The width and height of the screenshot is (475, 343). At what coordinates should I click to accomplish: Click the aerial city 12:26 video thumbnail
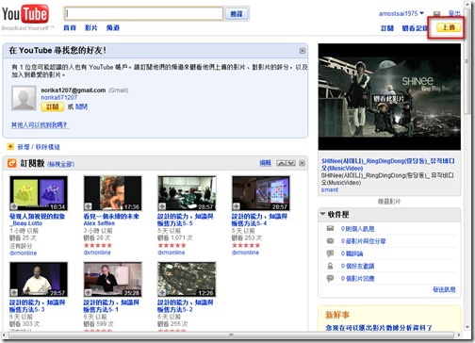(x=187, y=279)
